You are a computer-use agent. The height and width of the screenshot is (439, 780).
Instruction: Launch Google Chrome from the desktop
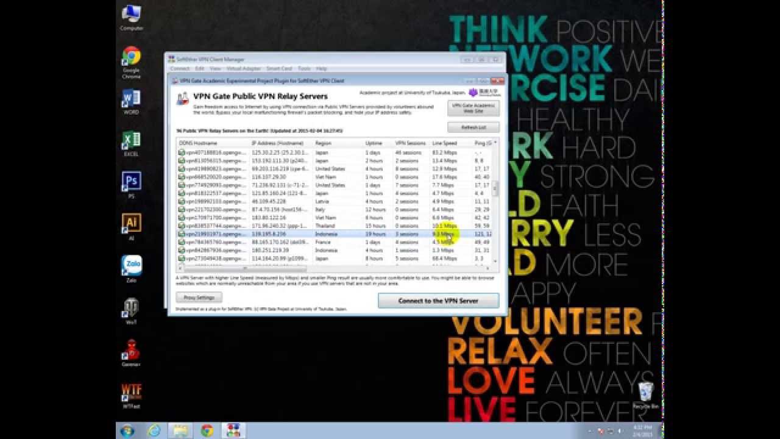point(131,63)
